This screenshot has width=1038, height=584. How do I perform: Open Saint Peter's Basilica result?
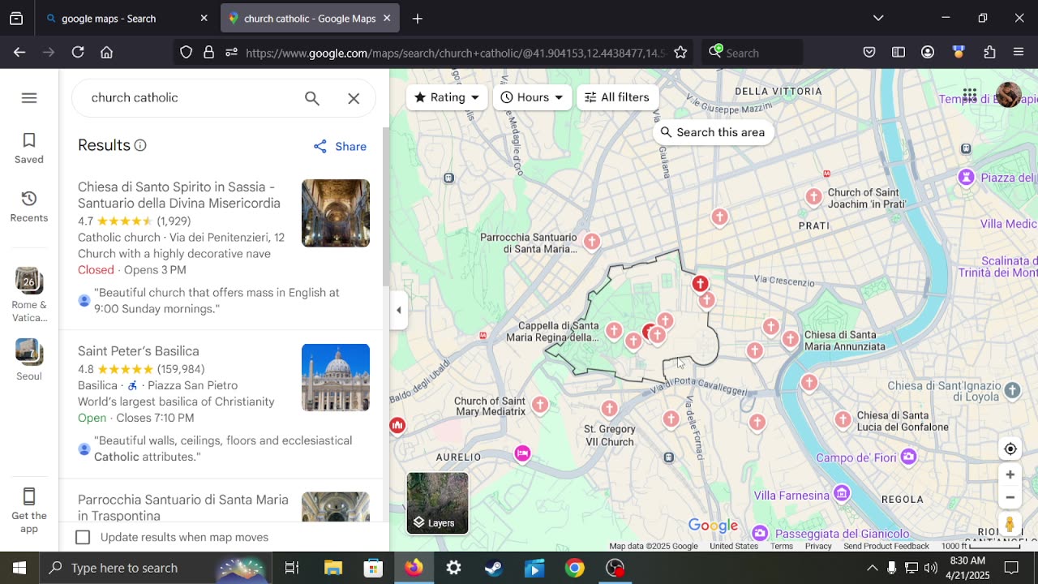(139, 351)
